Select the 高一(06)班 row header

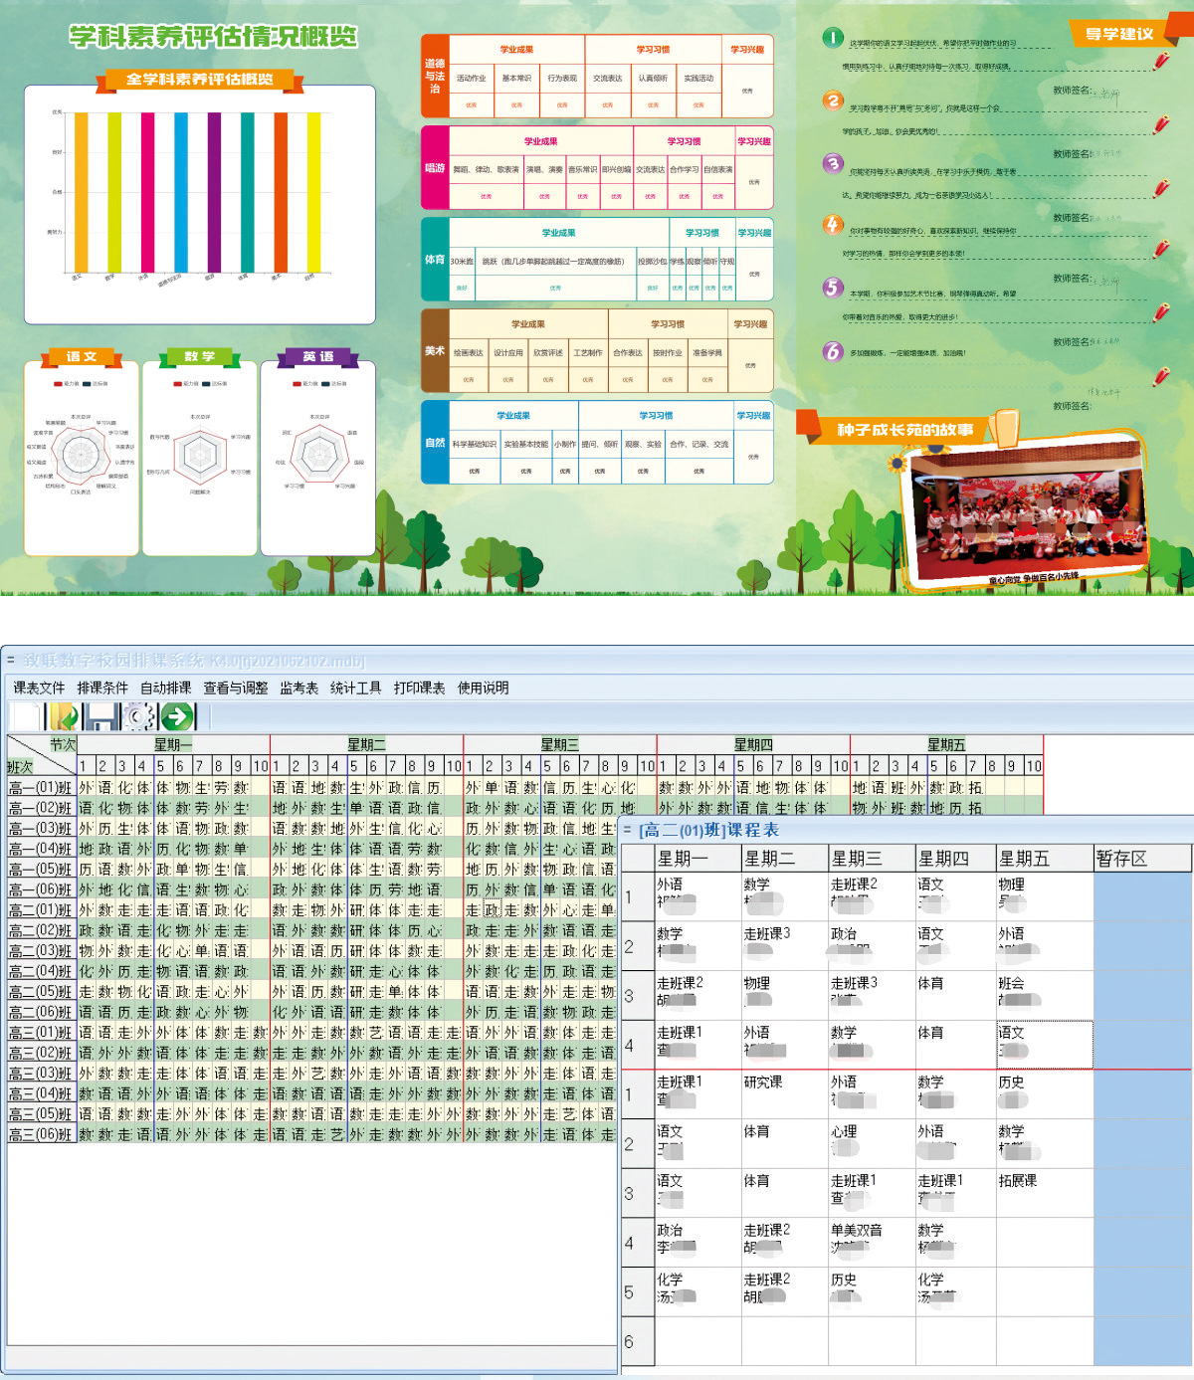click(42, 889)
